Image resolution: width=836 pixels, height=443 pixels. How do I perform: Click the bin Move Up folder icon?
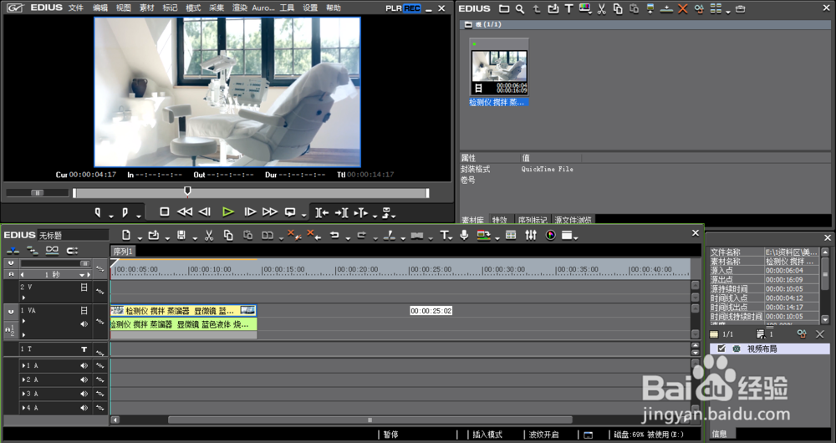(x=537, y=9)
